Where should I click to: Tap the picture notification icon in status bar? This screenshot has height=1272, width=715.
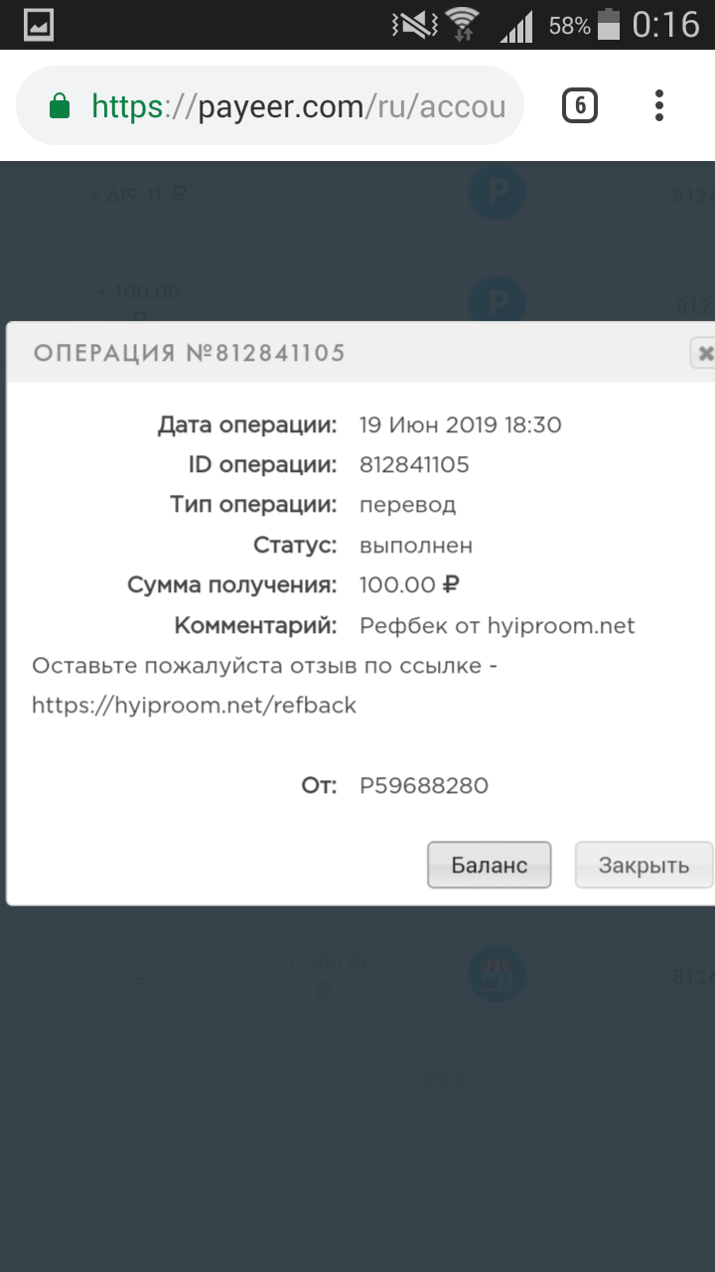point(39,25)
